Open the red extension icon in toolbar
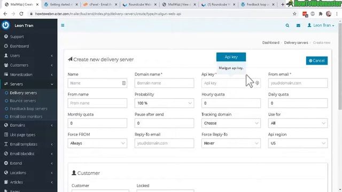The height and width of the screenshot is (192, 342). point(305,14)
